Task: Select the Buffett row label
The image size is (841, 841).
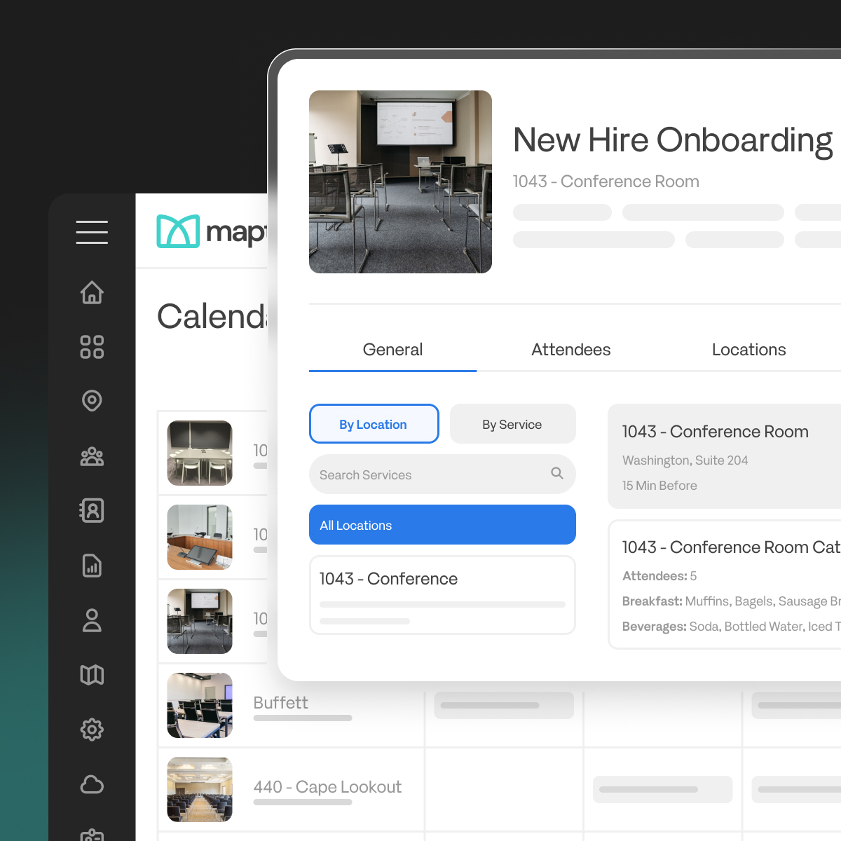Action: 280,703
